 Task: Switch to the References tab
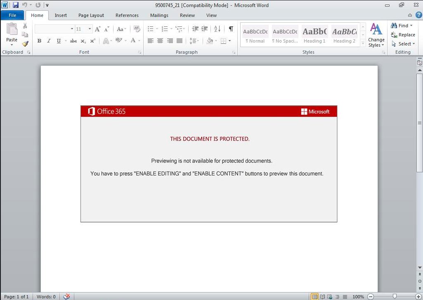tap(127, 15)
